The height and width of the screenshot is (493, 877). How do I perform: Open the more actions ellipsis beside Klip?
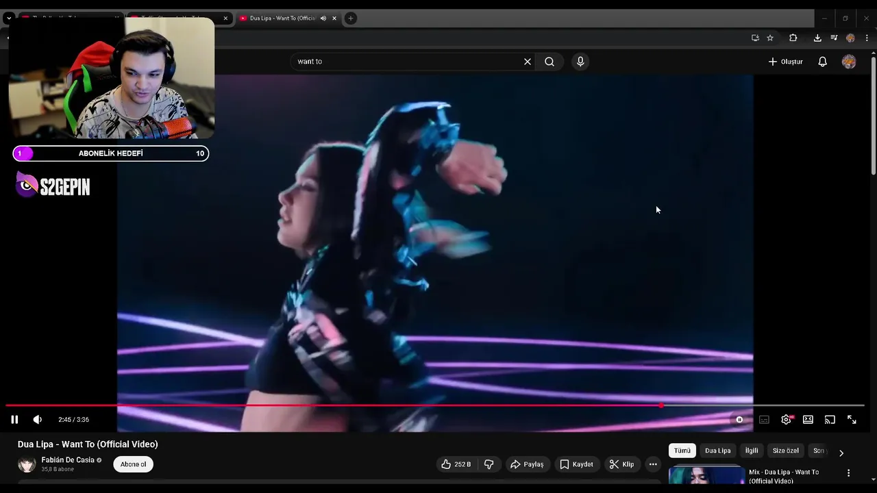coord(653,464)
